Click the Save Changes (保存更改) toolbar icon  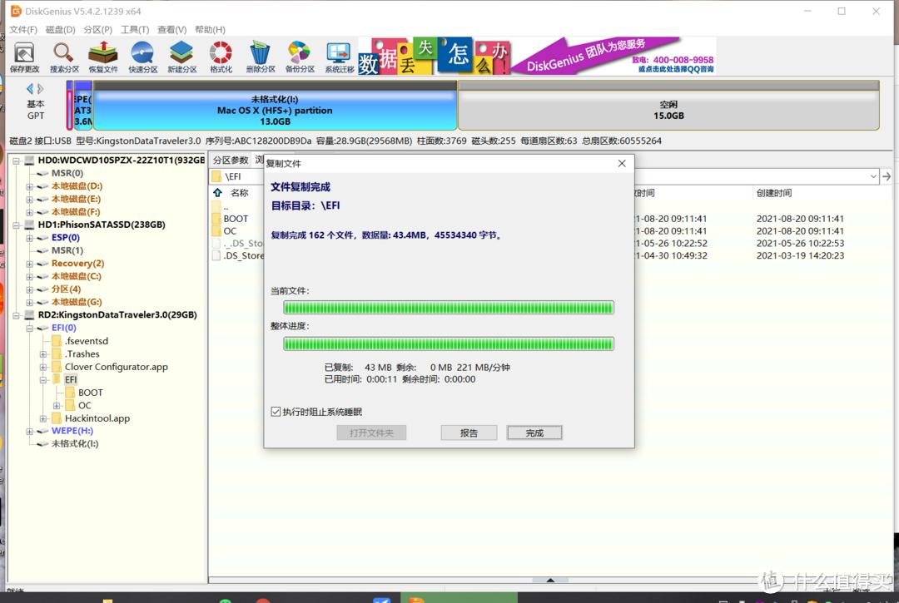[x=24, y=57]
